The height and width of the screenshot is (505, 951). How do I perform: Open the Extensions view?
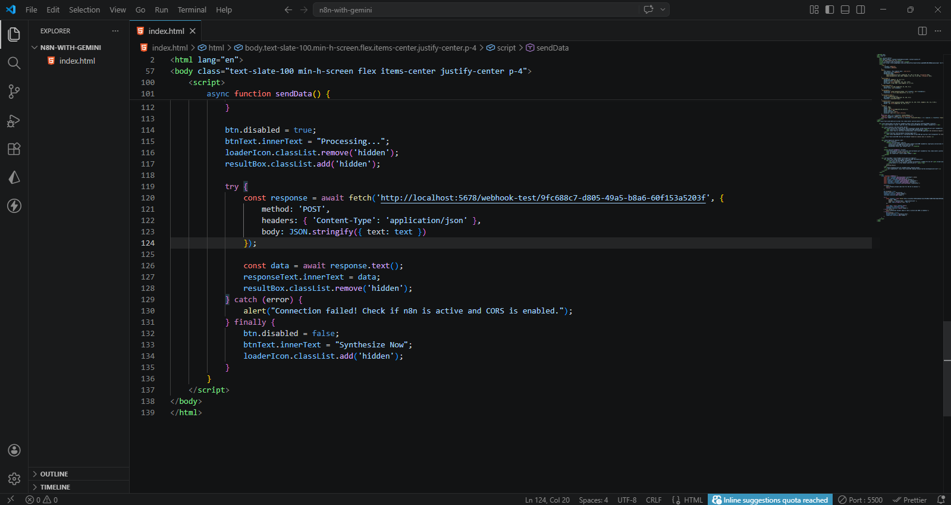14,149
